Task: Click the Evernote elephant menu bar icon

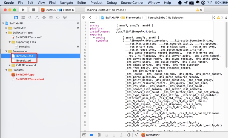Action: [x=198, y=3]
